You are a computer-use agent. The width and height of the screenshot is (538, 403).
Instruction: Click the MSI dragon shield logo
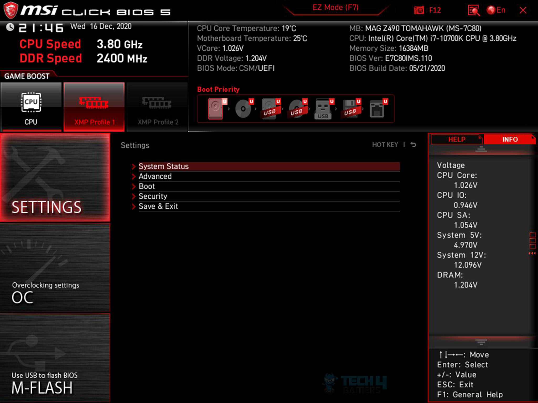click(11, 10)
